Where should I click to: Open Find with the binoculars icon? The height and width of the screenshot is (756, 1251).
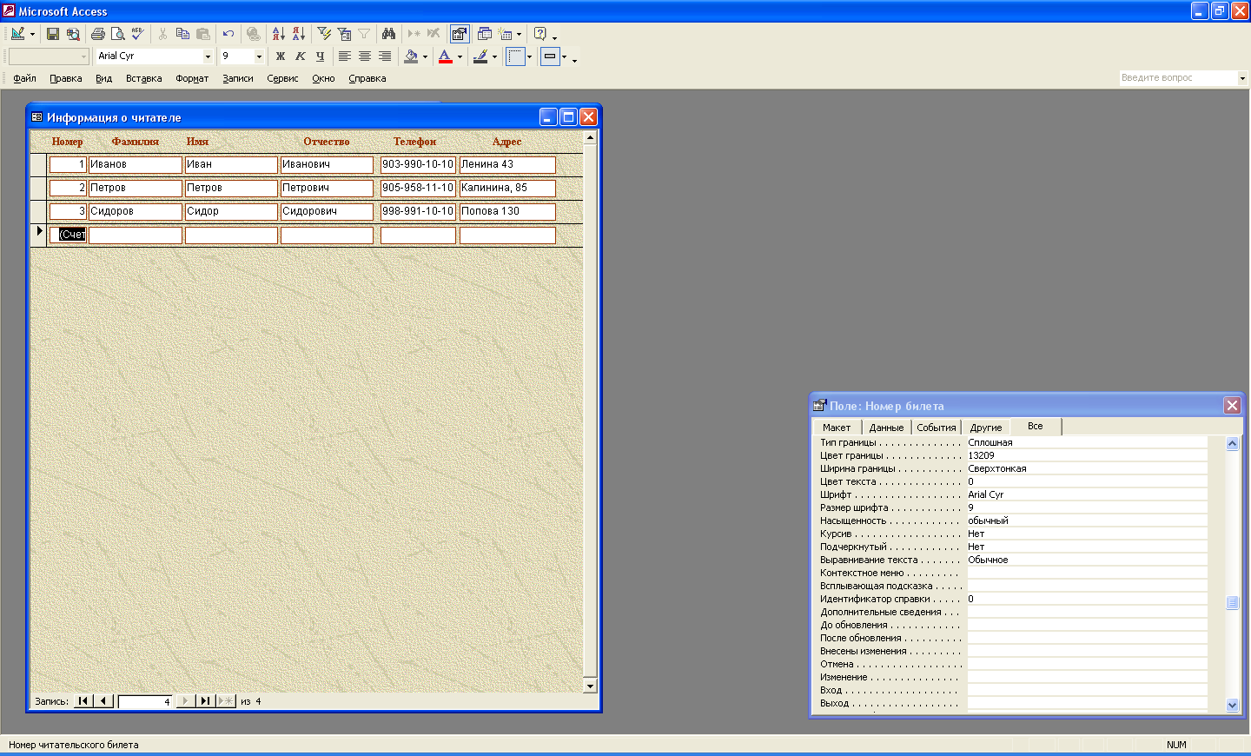388,34
